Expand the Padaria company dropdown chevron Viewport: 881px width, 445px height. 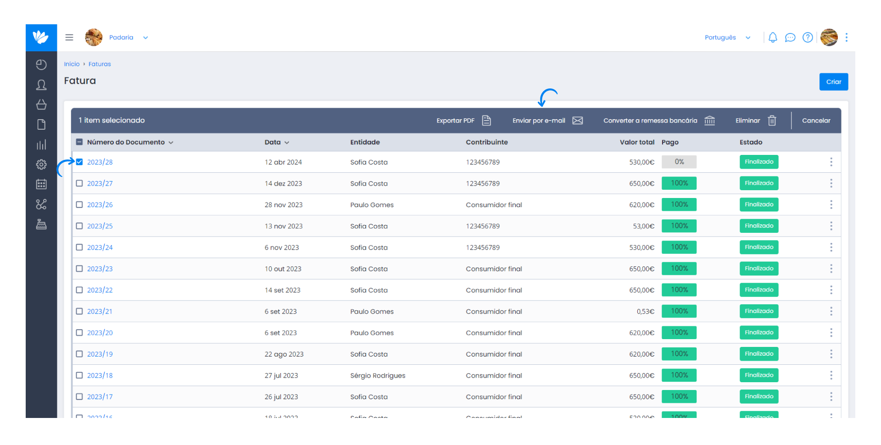point(145,38)
